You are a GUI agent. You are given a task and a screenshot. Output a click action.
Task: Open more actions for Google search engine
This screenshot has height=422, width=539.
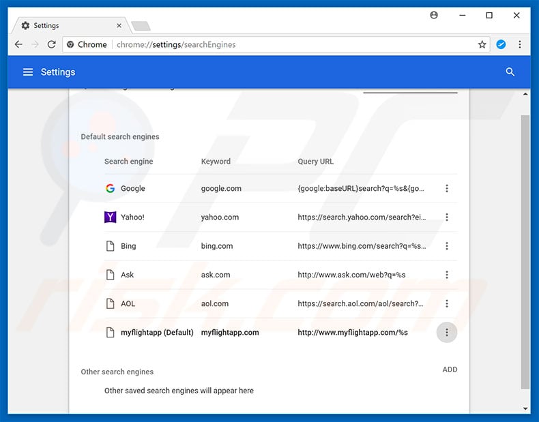click(x=446, y=188)
